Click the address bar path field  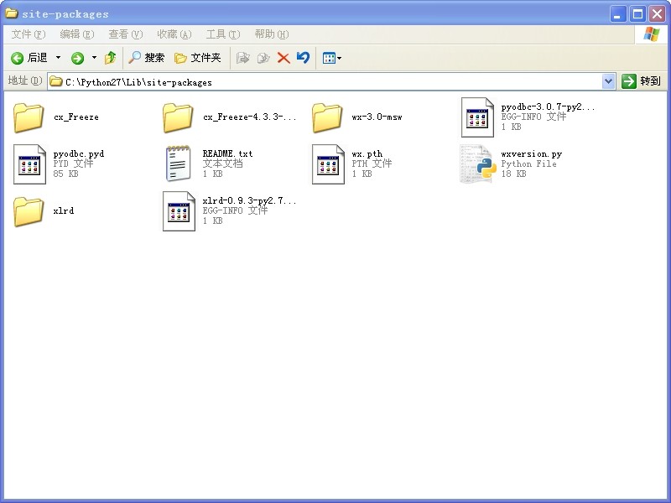tap(325, 81)
